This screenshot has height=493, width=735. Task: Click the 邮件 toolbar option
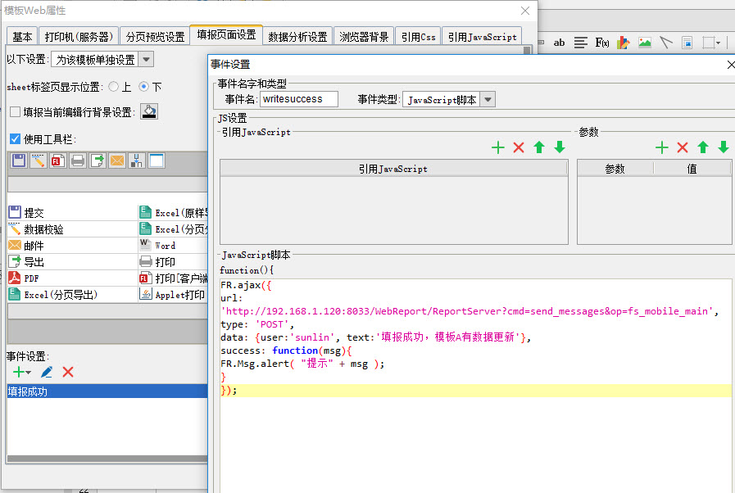click(x=72, y=246)
